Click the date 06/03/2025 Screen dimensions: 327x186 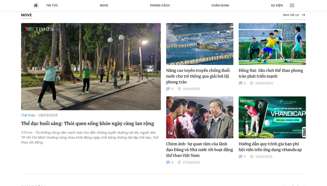coord(48,115)
